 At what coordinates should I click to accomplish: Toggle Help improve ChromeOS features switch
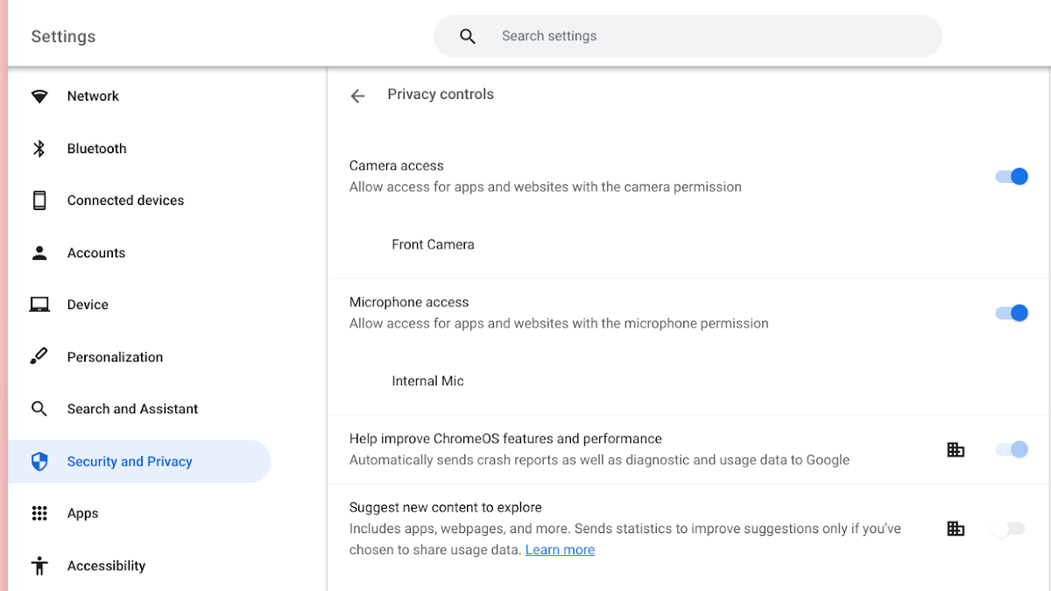tap(1011, 450)
